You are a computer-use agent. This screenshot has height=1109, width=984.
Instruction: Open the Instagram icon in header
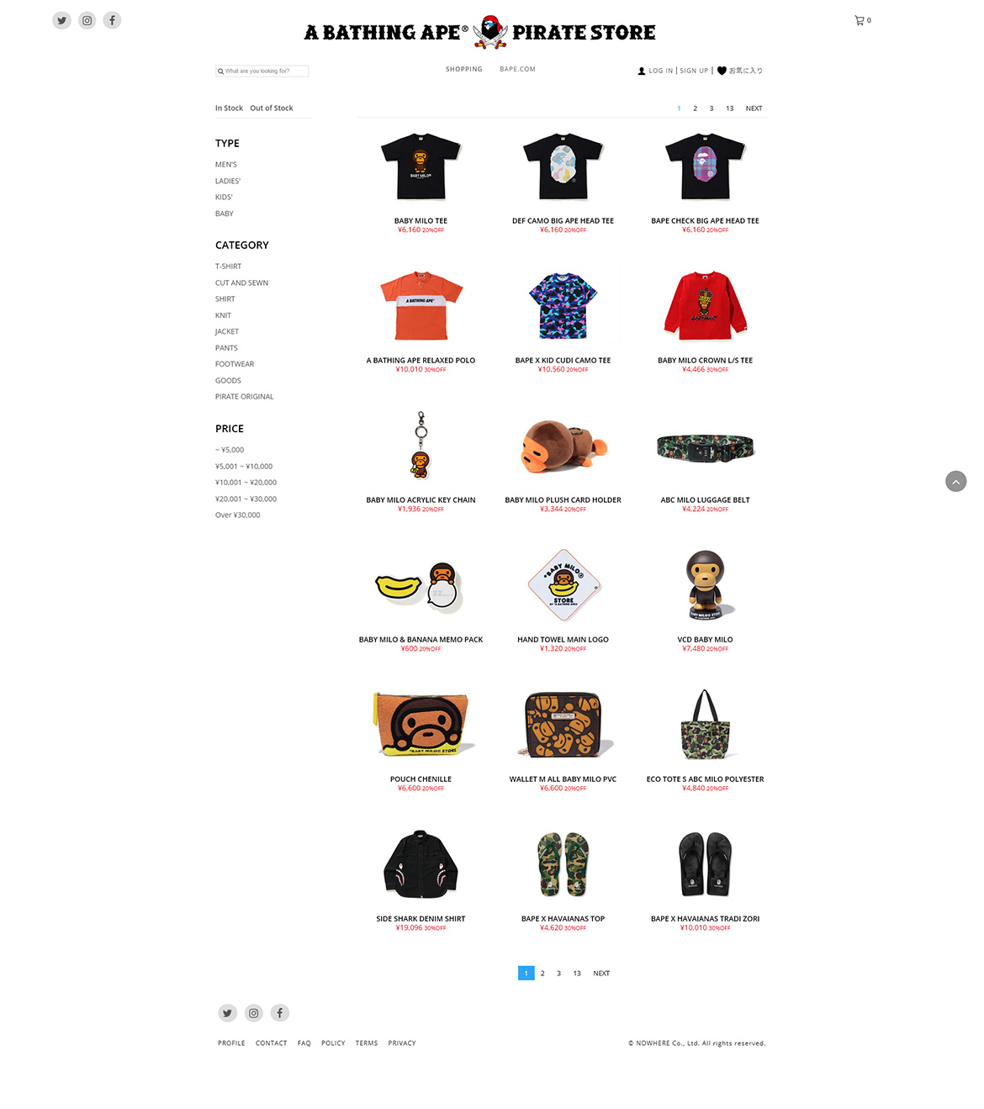(87, 20)
